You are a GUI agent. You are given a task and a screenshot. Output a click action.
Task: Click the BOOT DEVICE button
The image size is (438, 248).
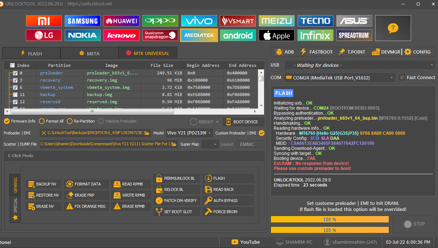point(243,122)
